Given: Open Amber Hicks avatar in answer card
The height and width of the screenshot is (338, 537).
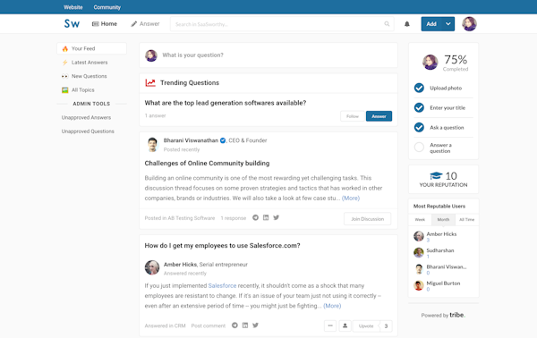Looking at the screenshot, I should point(152,267).
